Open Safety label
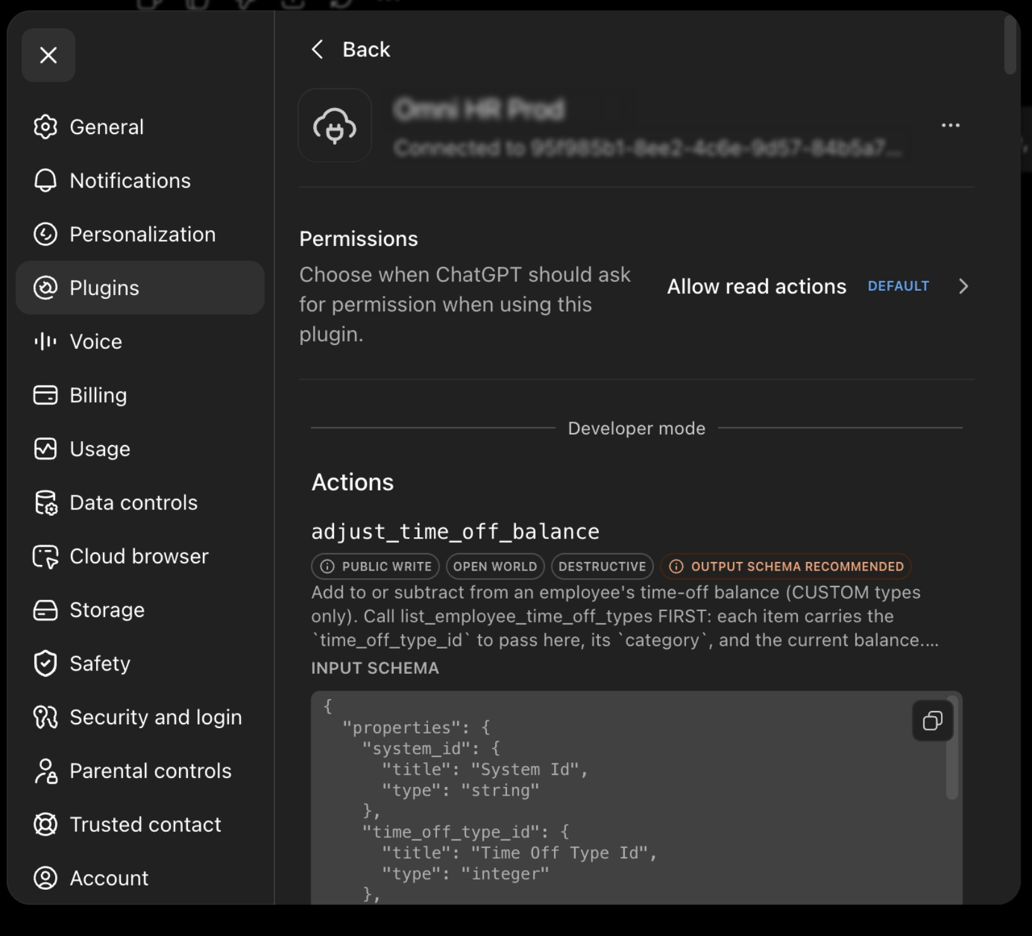This screenshot has width=1032, height=936. pyautogui.click(x=100, y=664)
